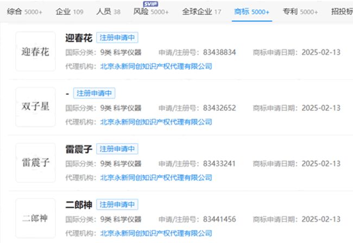Click 9类 科学仪器 in 迎春花 row
The height and width of the screenshot is (243, 353).
click(x=121, y=53)
